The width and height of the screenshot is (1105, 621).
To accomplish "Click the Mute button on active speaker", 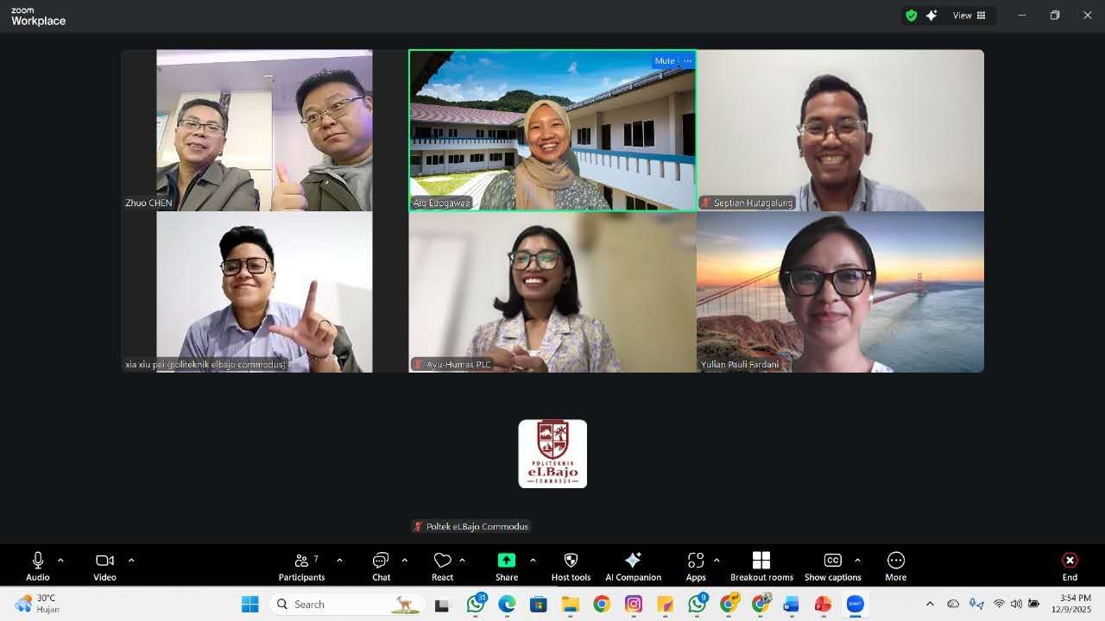I will click(664, 61).
